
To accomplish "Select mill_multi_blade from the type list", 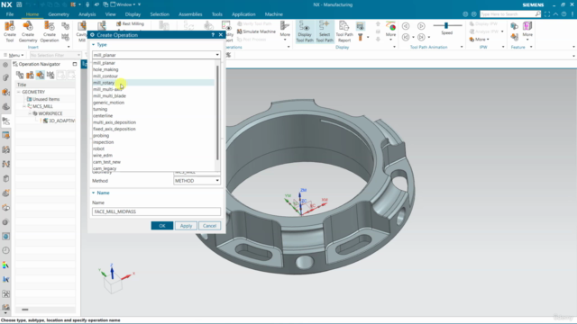I will 153,96.
